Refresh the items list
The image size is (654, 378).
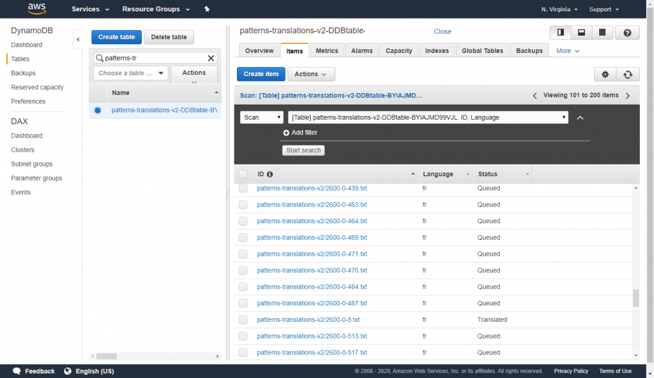(x=628, y=74)
